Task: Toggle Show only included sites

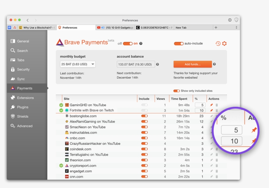Action: tap(176, 91)
